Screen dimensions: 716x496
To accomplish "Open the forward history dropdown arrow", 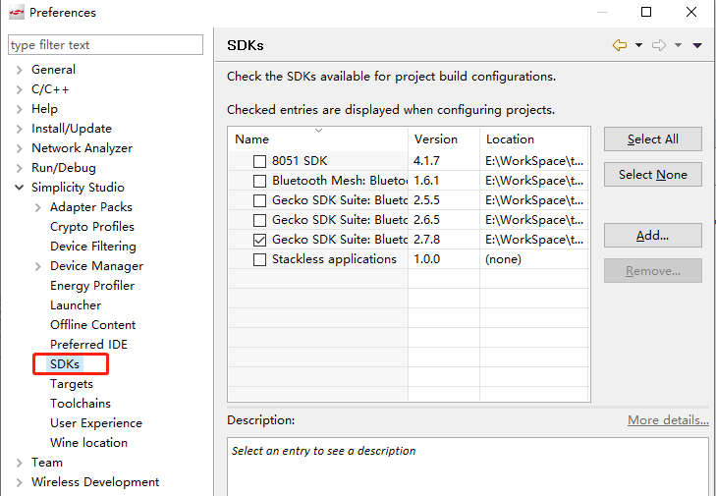I will point(678,45).
